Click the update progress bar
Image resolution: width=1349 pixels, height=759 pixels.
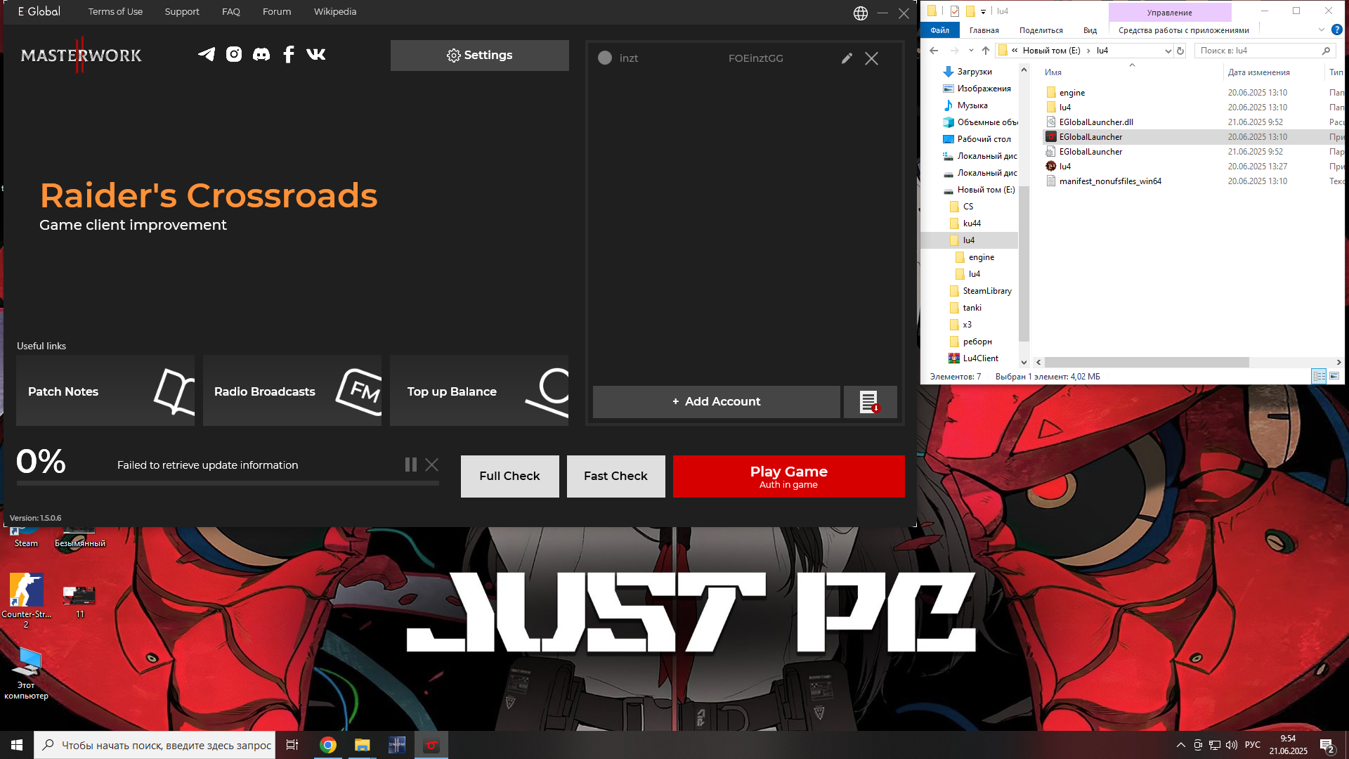click(x=228, y=484)
